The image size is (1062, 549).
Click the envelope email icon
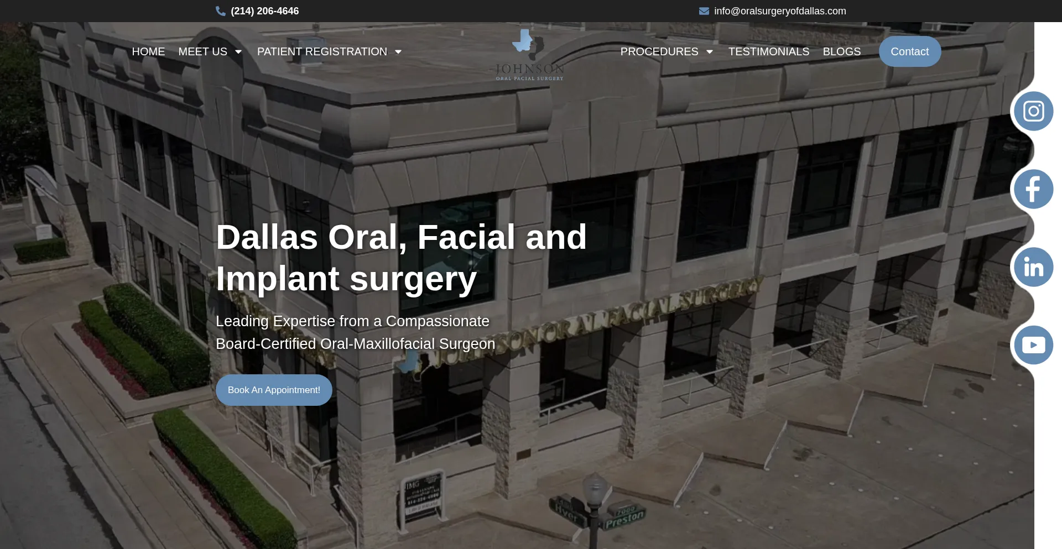coord(704,11)
